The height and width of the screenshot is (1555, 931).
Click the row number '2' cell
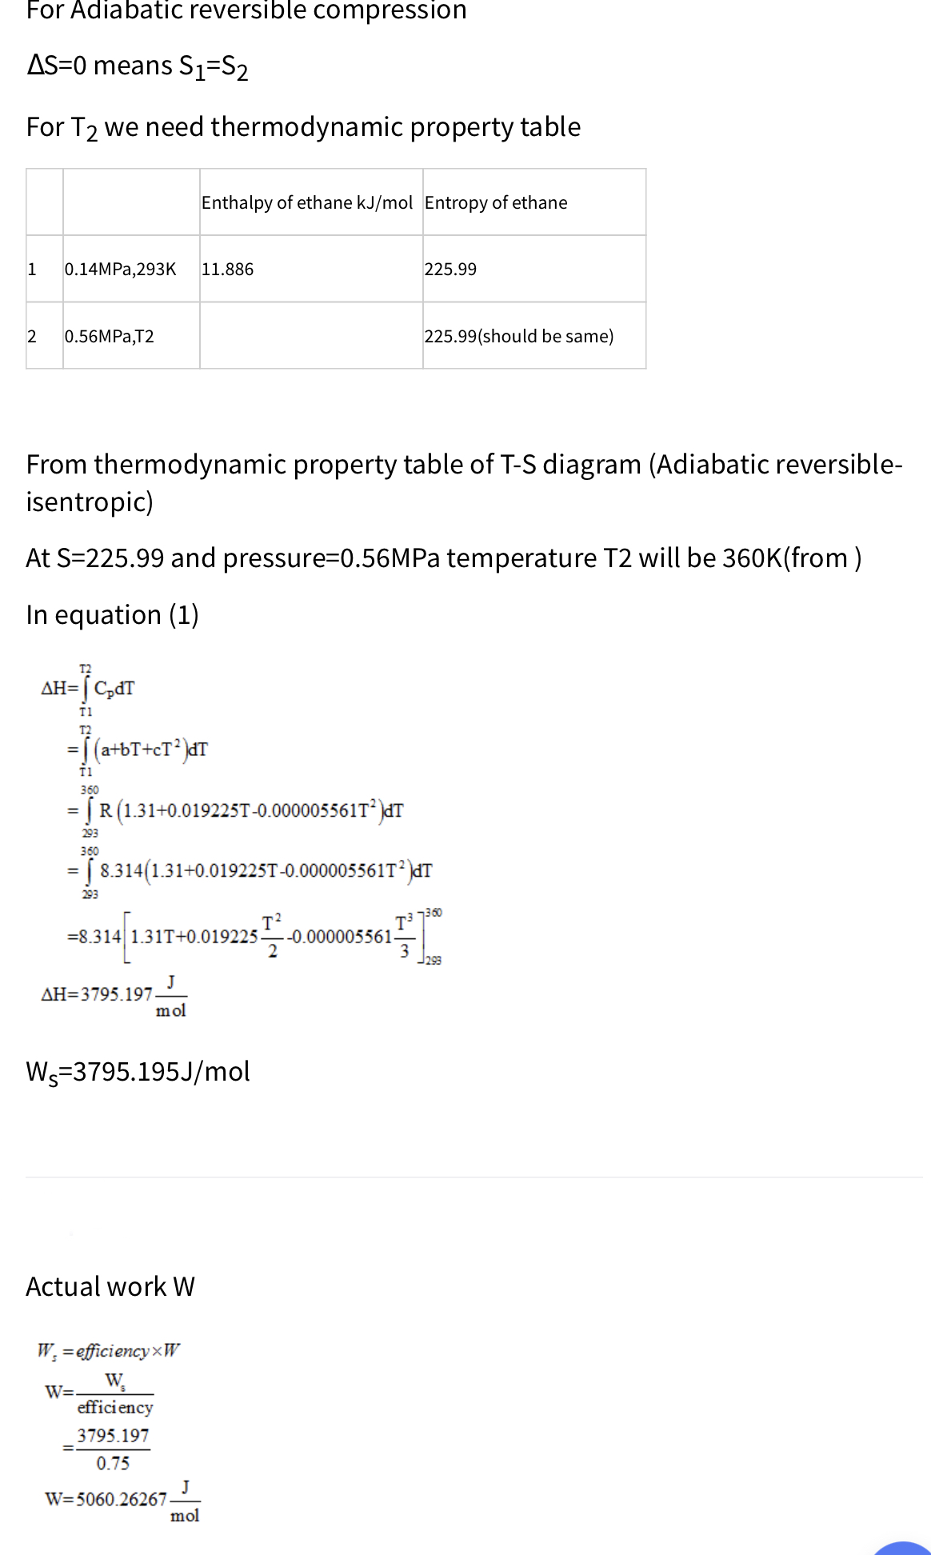[33, 336]
